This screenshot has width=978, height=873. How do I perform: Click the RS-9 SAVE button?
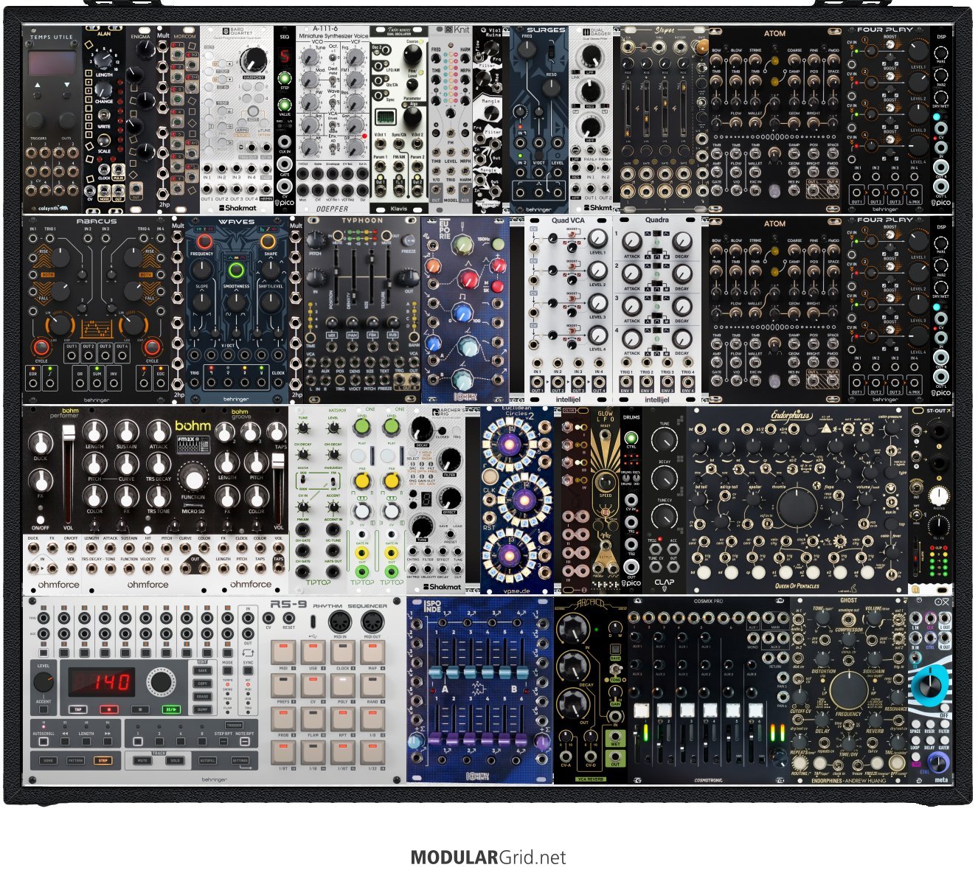click(203, 671)
